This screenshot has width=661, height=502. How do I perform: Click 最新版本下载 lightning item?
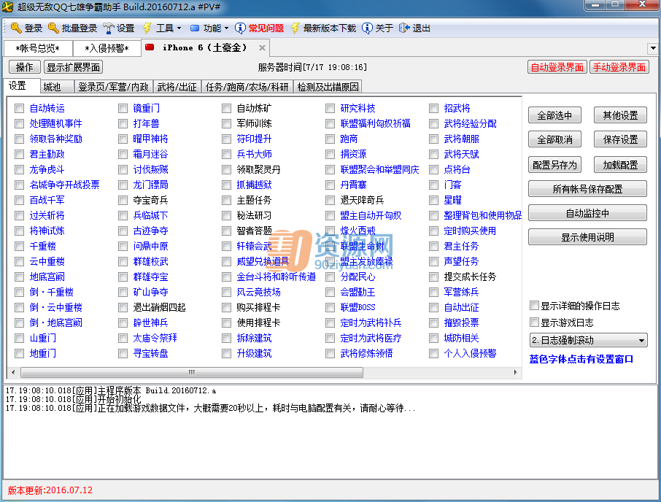pos(323,28)
